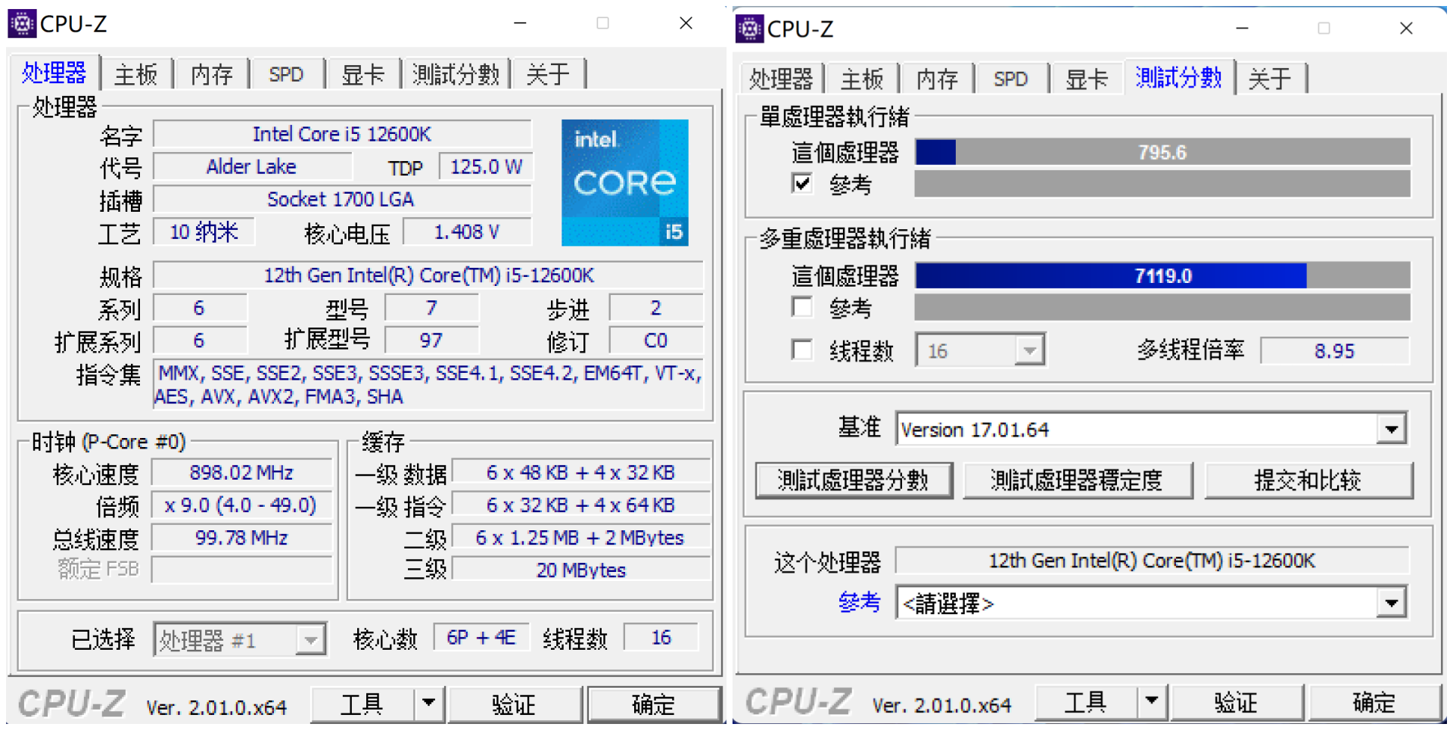Click the 核心电压 field showing 1.408 V

pos(467,231)
